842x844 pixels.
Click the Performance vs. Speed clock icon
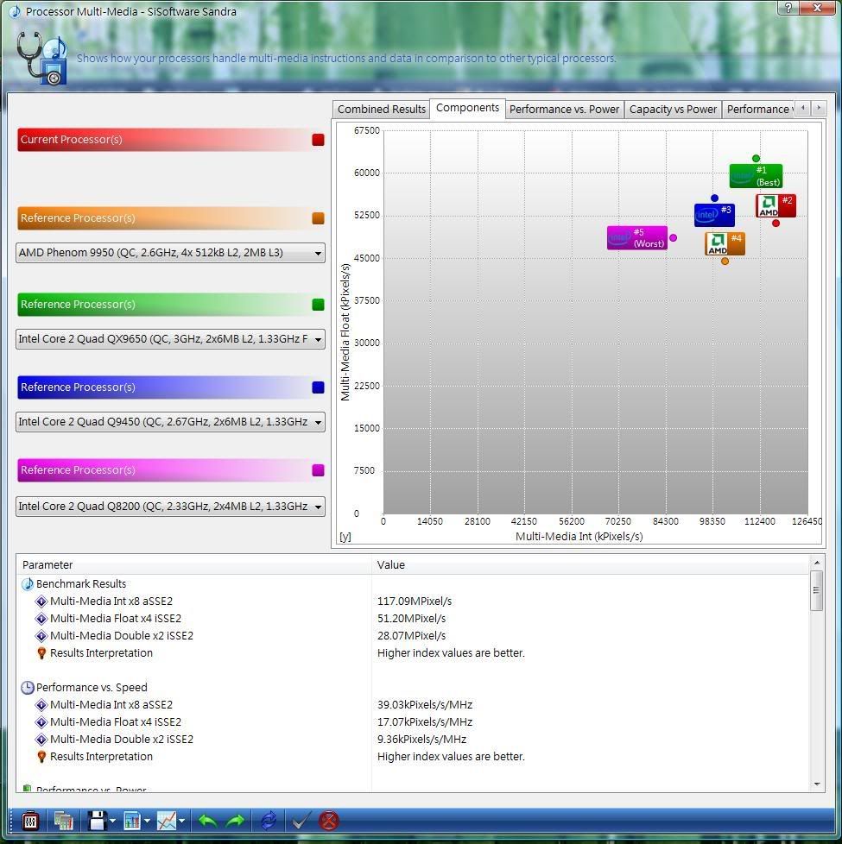coord(27,687)
